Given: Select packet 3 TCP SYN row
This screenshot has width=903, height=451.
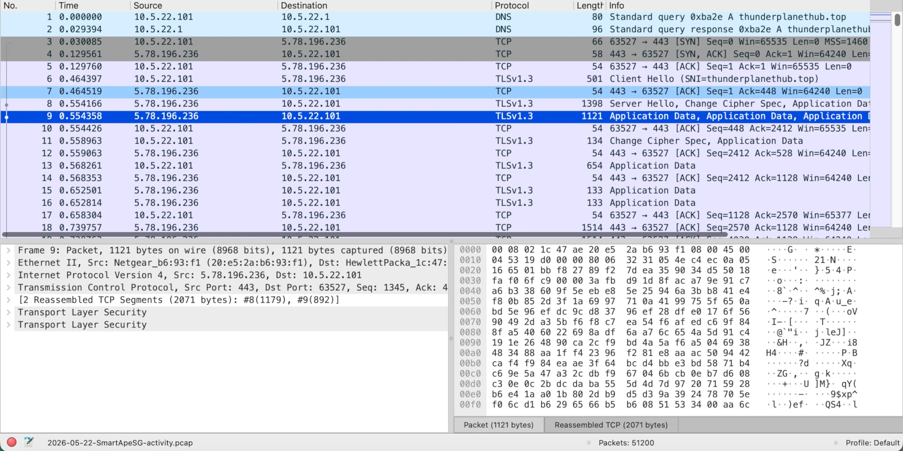Looking at the screenshot, I should point(435,42).
